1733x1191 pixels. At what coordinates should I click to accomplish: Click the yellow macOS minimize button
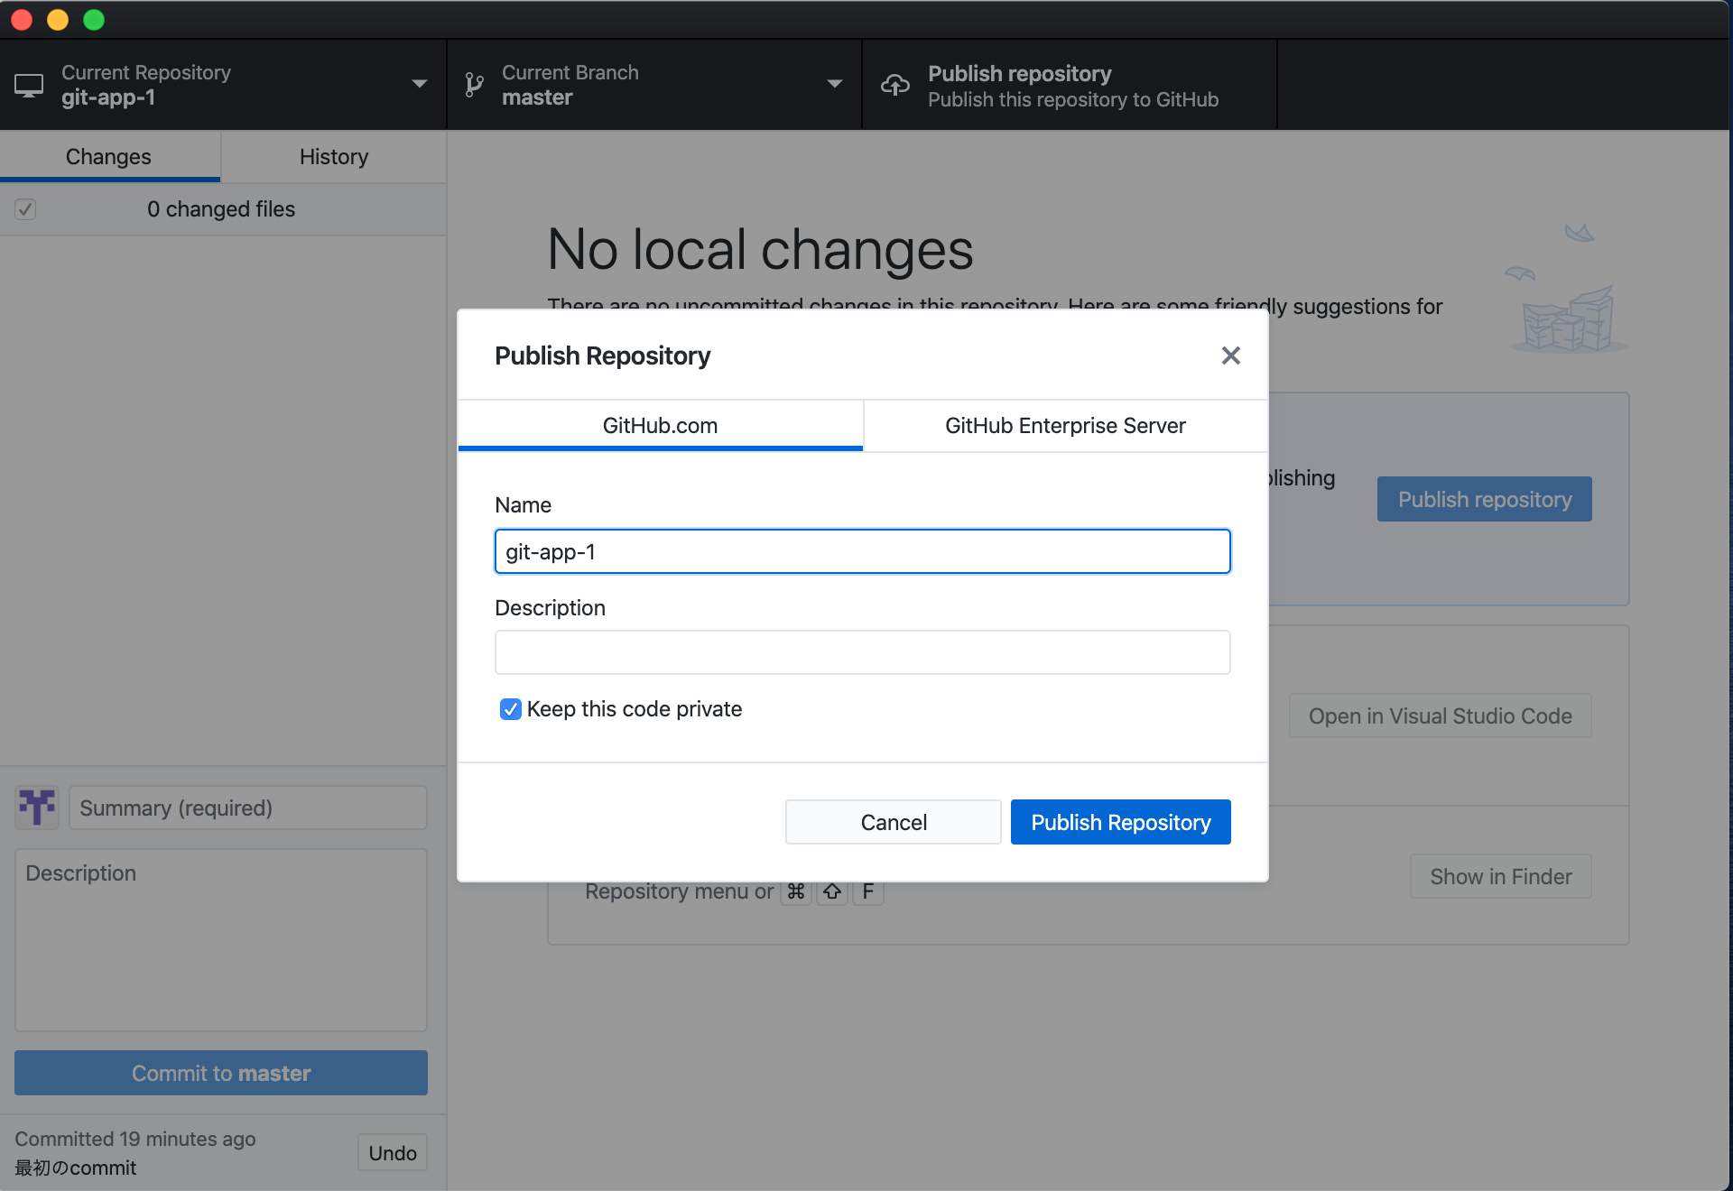pos(58,20)
